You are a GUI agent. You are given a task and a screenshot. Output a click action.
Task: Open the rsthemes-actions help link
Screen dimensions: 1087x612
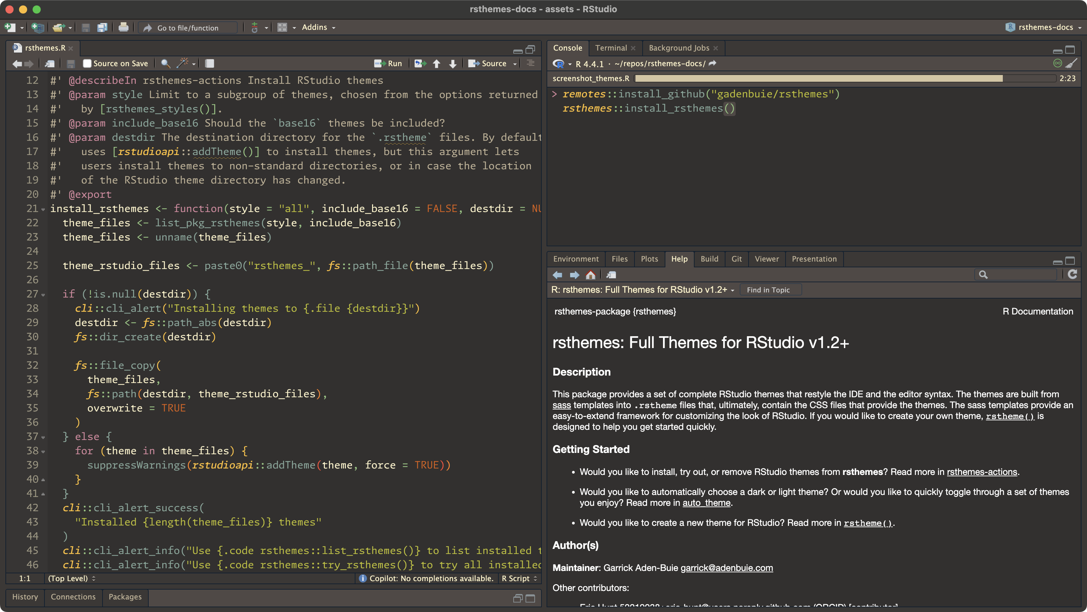click(x=981, y=472)
